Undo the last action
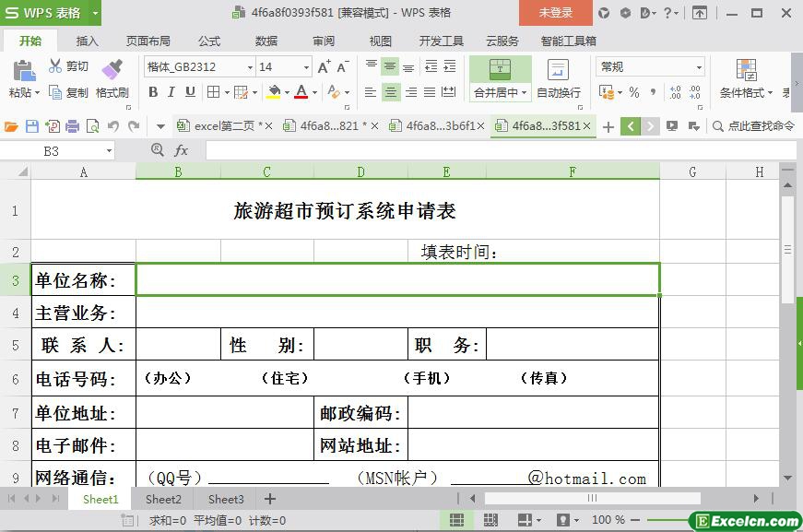The height and width of the screenshot is (532, 803). (113, 126)
